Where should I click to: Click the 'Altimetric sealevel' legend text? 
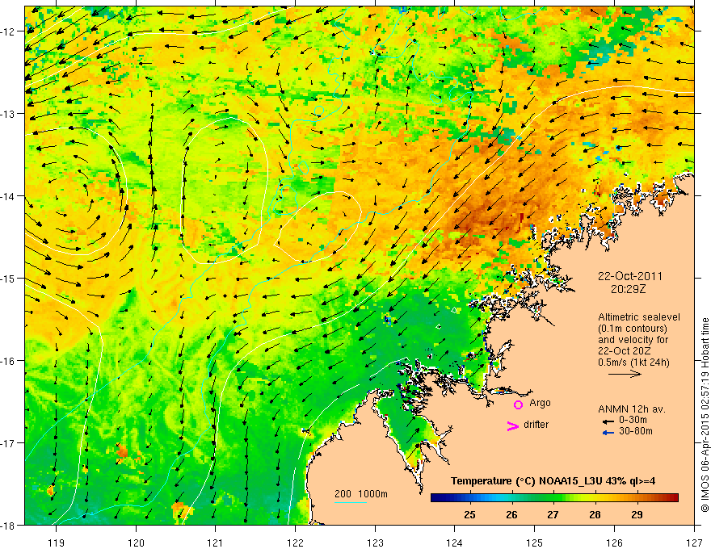[x=639, y=317]
